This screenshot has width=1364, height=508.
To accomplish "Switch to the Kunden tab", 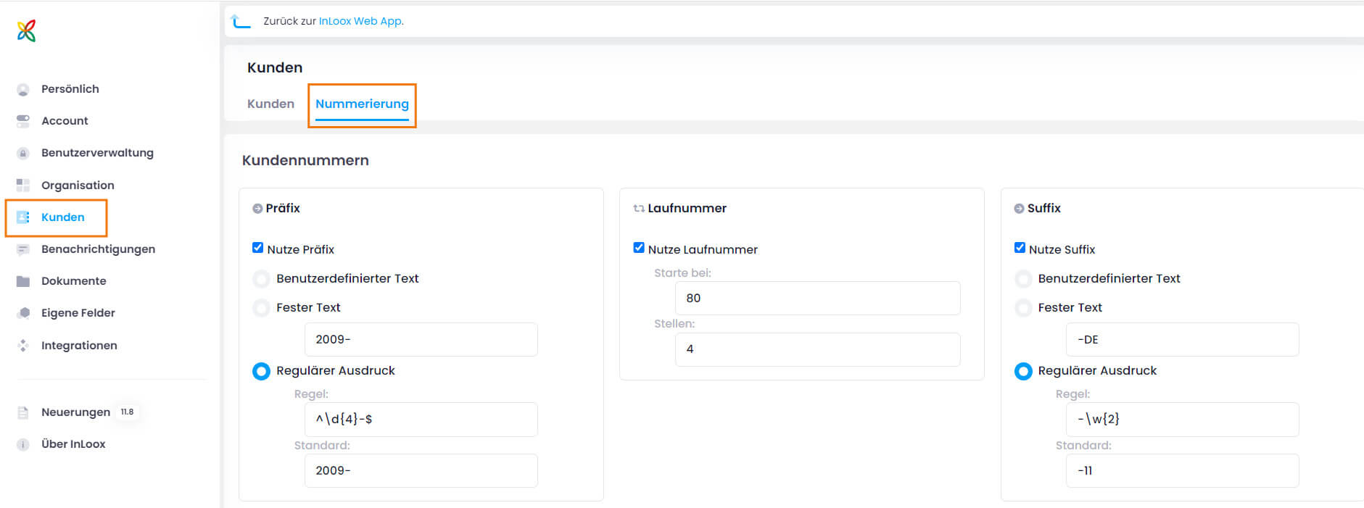I will pos(270,104).
